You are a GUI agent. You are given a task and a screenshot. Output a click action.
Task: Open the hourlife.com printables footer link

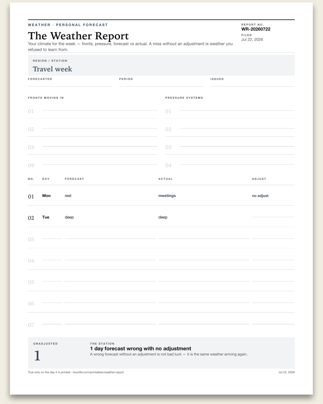[98, 372]
